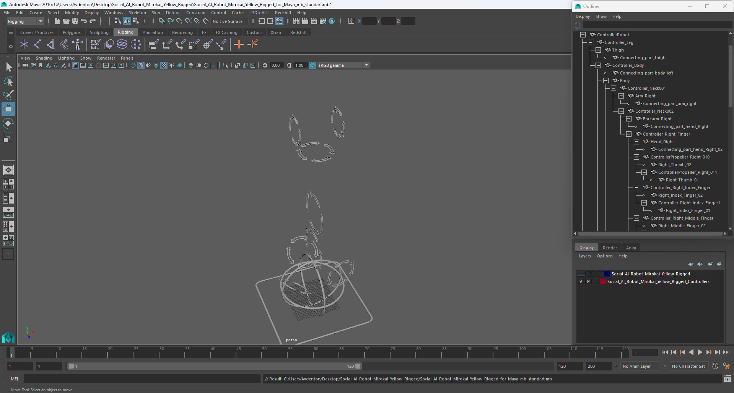This screenshot has height=393, width=734.
Task: Open Render Settings clapboard gear icon
Action: click(323, 21)
